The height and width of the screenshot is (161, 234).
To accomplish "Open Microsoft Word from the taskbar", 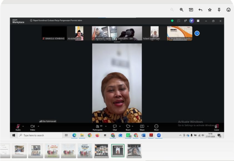I will tap(143, 135).
